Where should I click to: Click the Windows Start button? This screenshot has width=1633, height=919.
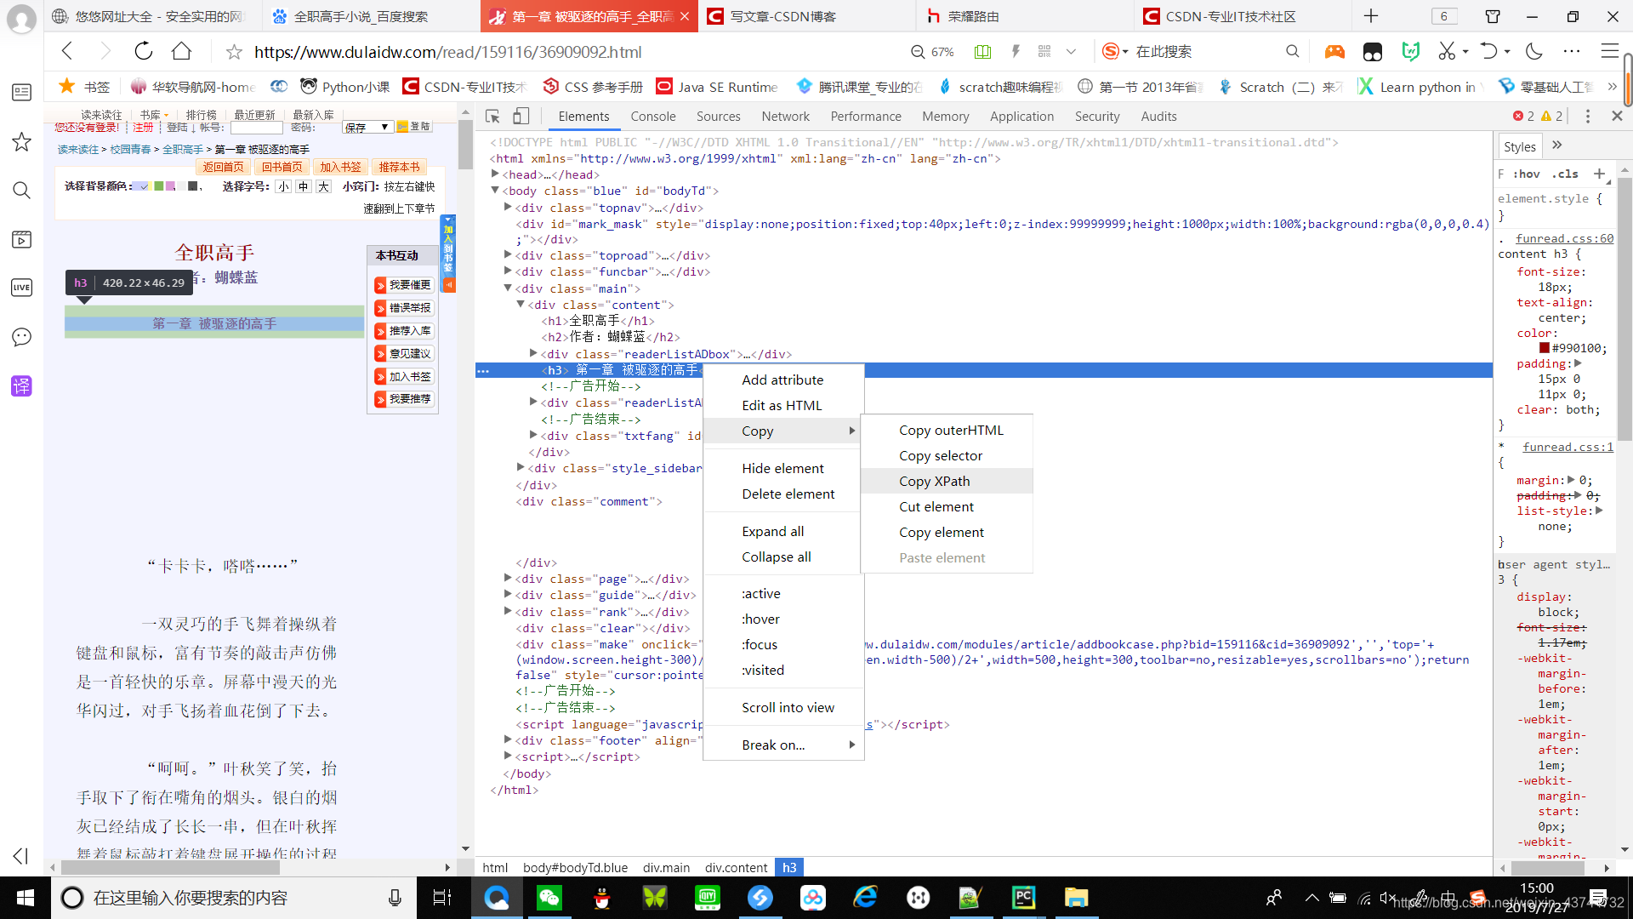click(25, 898)
